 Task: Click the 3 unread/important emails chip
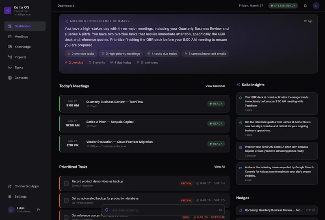pos(205,54)
